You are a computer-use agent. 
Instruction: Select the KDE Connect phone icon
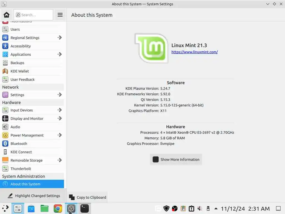point(5,152)
